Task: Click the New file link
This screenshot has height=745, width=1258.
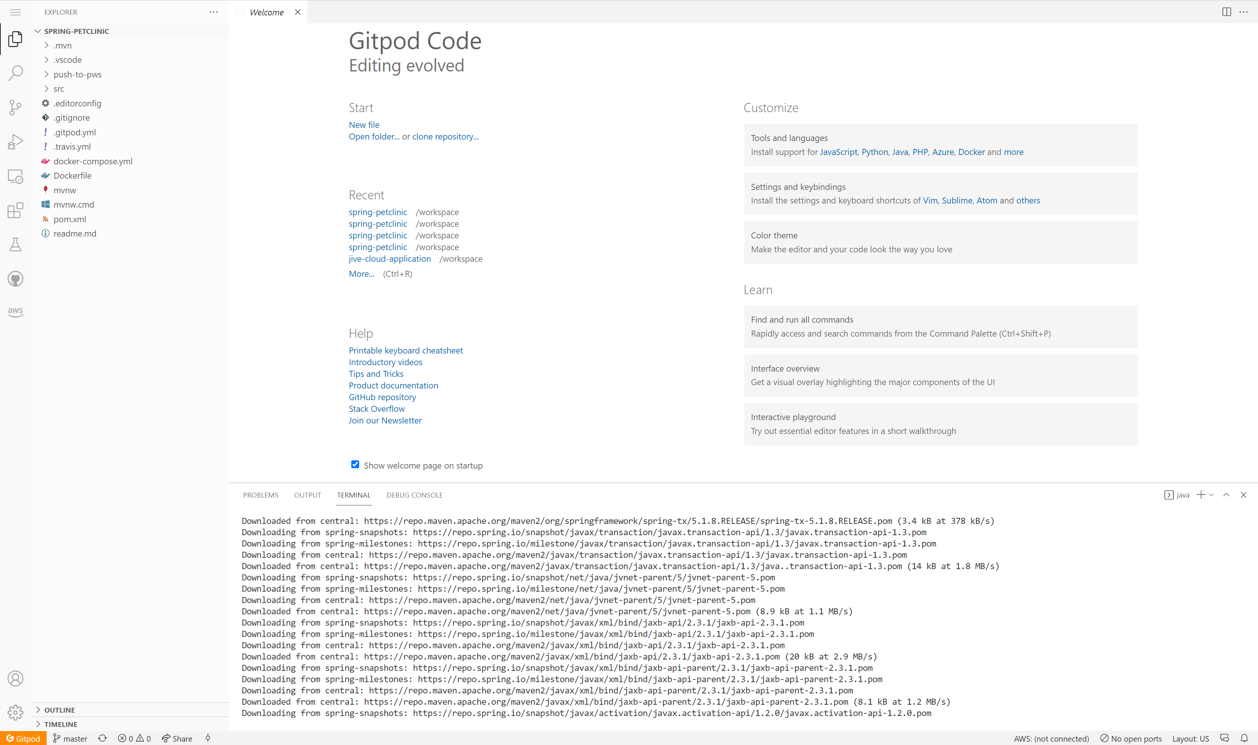Action: (x=364, y=125)
